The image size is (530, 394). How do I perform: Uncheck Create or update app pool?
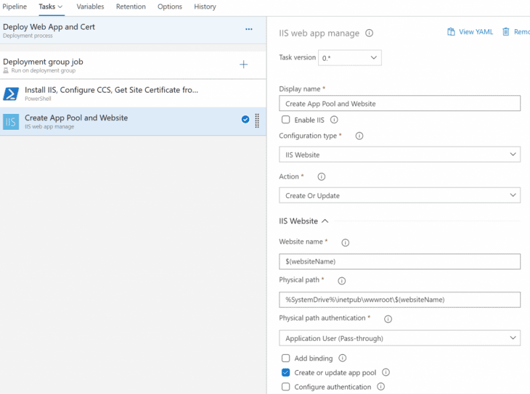tap(286, 372)
